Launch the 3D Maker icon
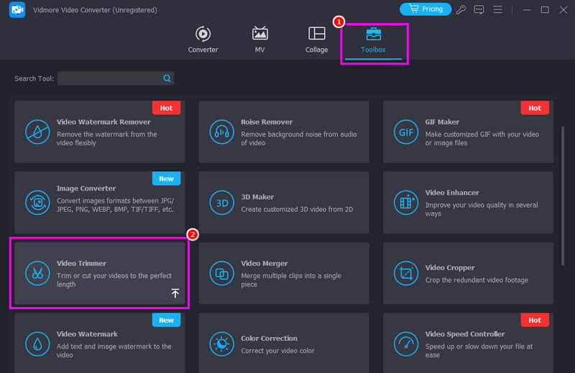575x373 pixels. tap(221, 203)
